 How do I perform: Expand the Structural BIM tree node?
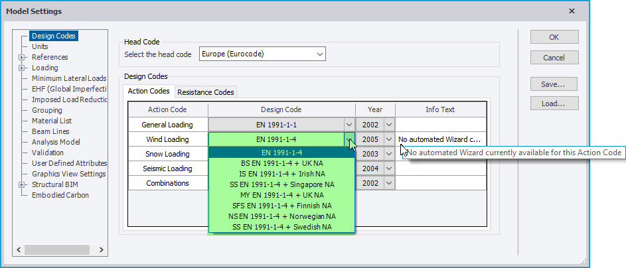[x=22, y=185]
